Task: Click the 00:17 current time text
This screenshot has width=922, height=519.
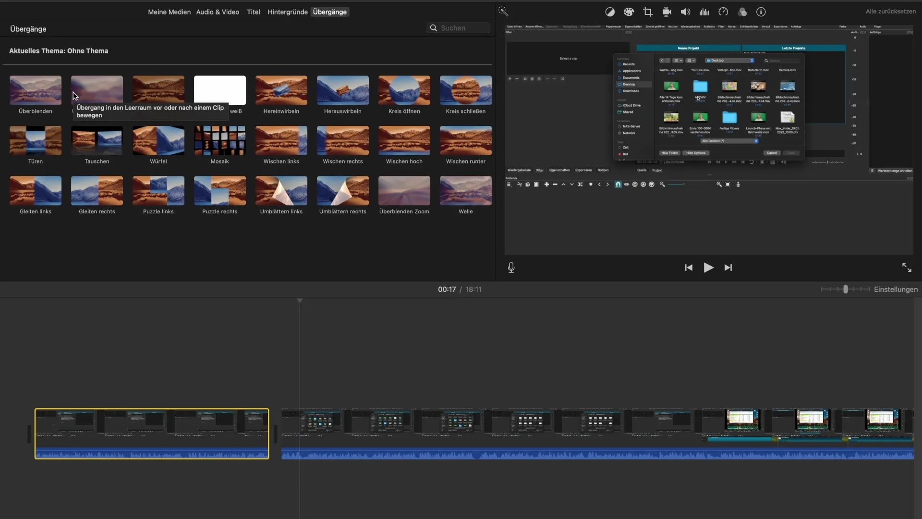Action: click(447, 289)
